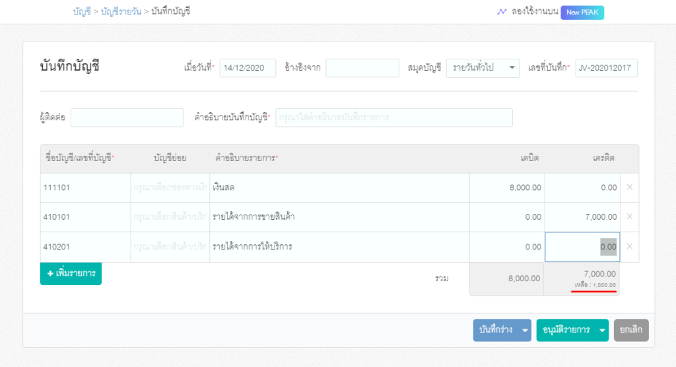Screen dimensions: 676x367
Task: Click total debit value 8,000.00
Action: [x=524, y=278]
